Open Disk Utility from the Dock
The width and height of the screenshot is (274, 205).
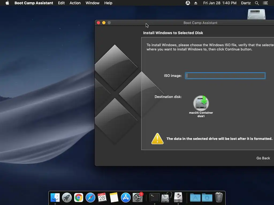[166, 198]
